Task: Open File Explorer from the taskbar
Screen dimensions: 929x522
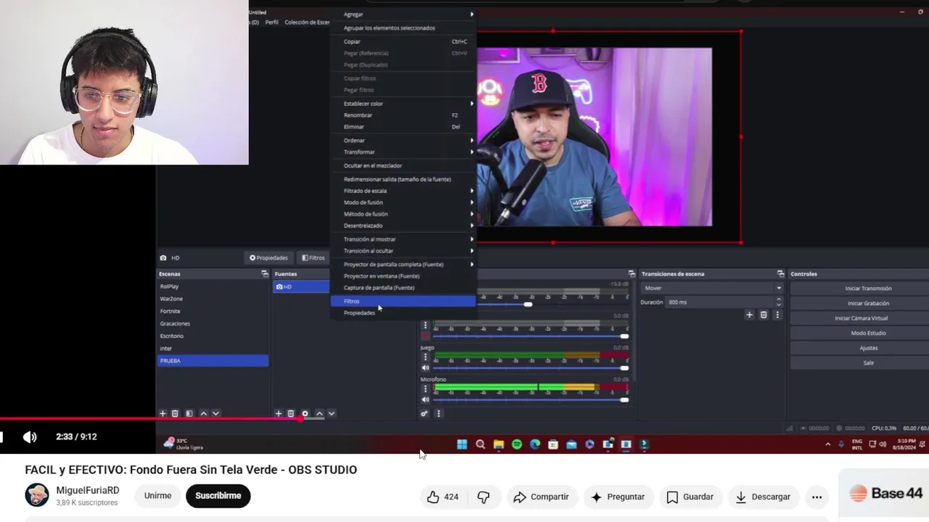Action: [x=499, y=444]
